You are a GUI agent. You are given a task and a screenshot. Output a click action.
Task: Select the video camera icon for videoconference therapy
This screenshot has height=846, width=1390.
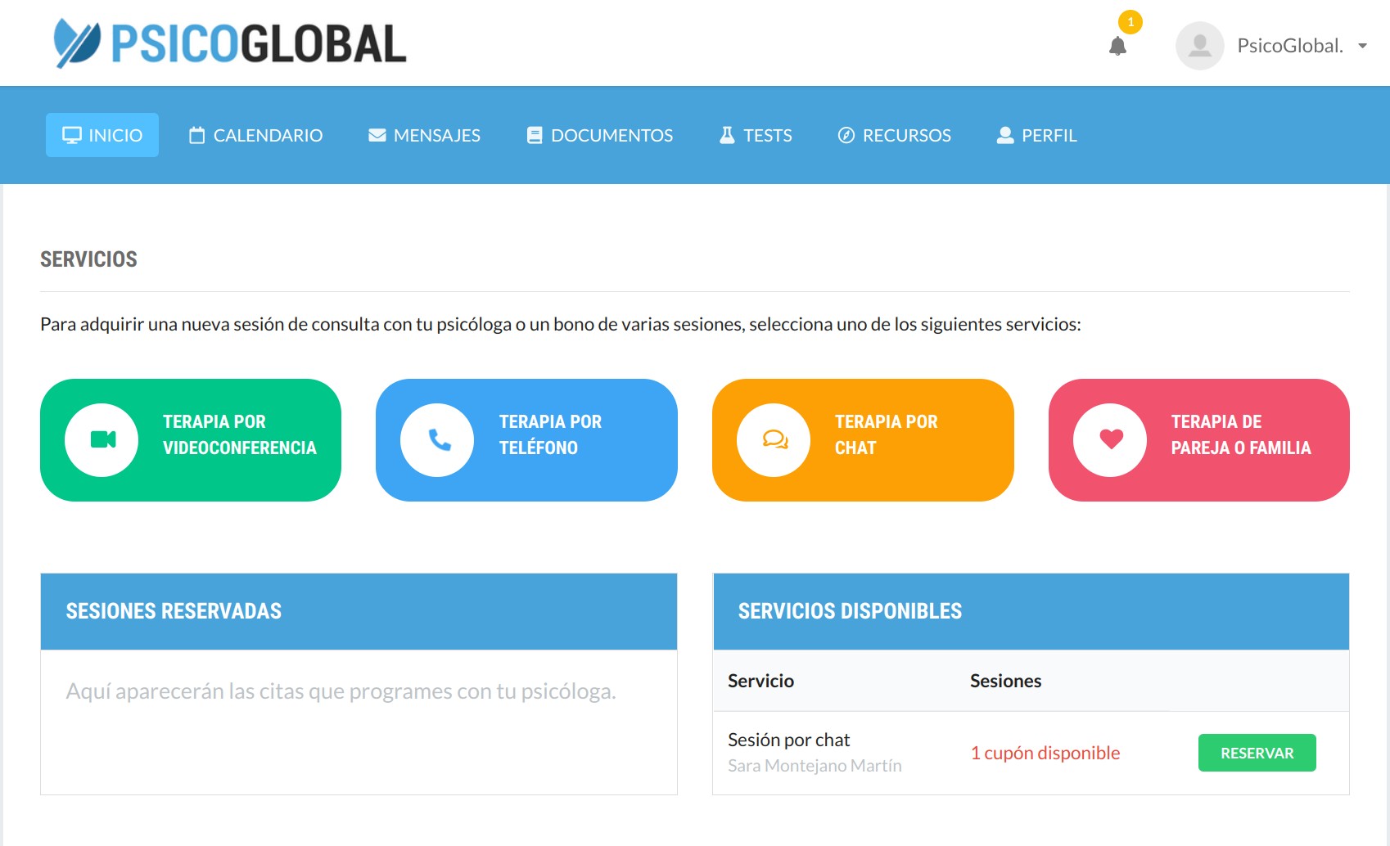[x=102, y=440]
